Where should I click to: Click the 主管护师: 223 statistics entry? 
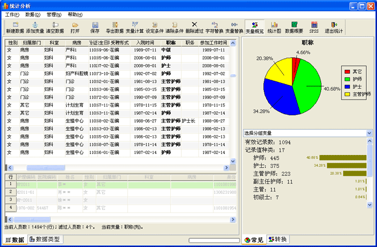(x=271, y=174)
